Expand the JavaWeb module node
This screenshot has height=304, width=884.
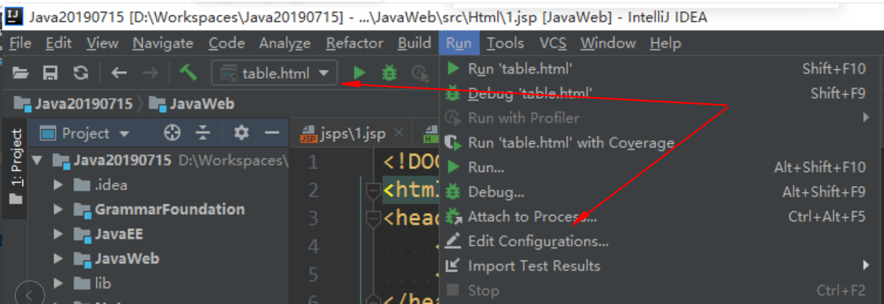coord(58,259)
